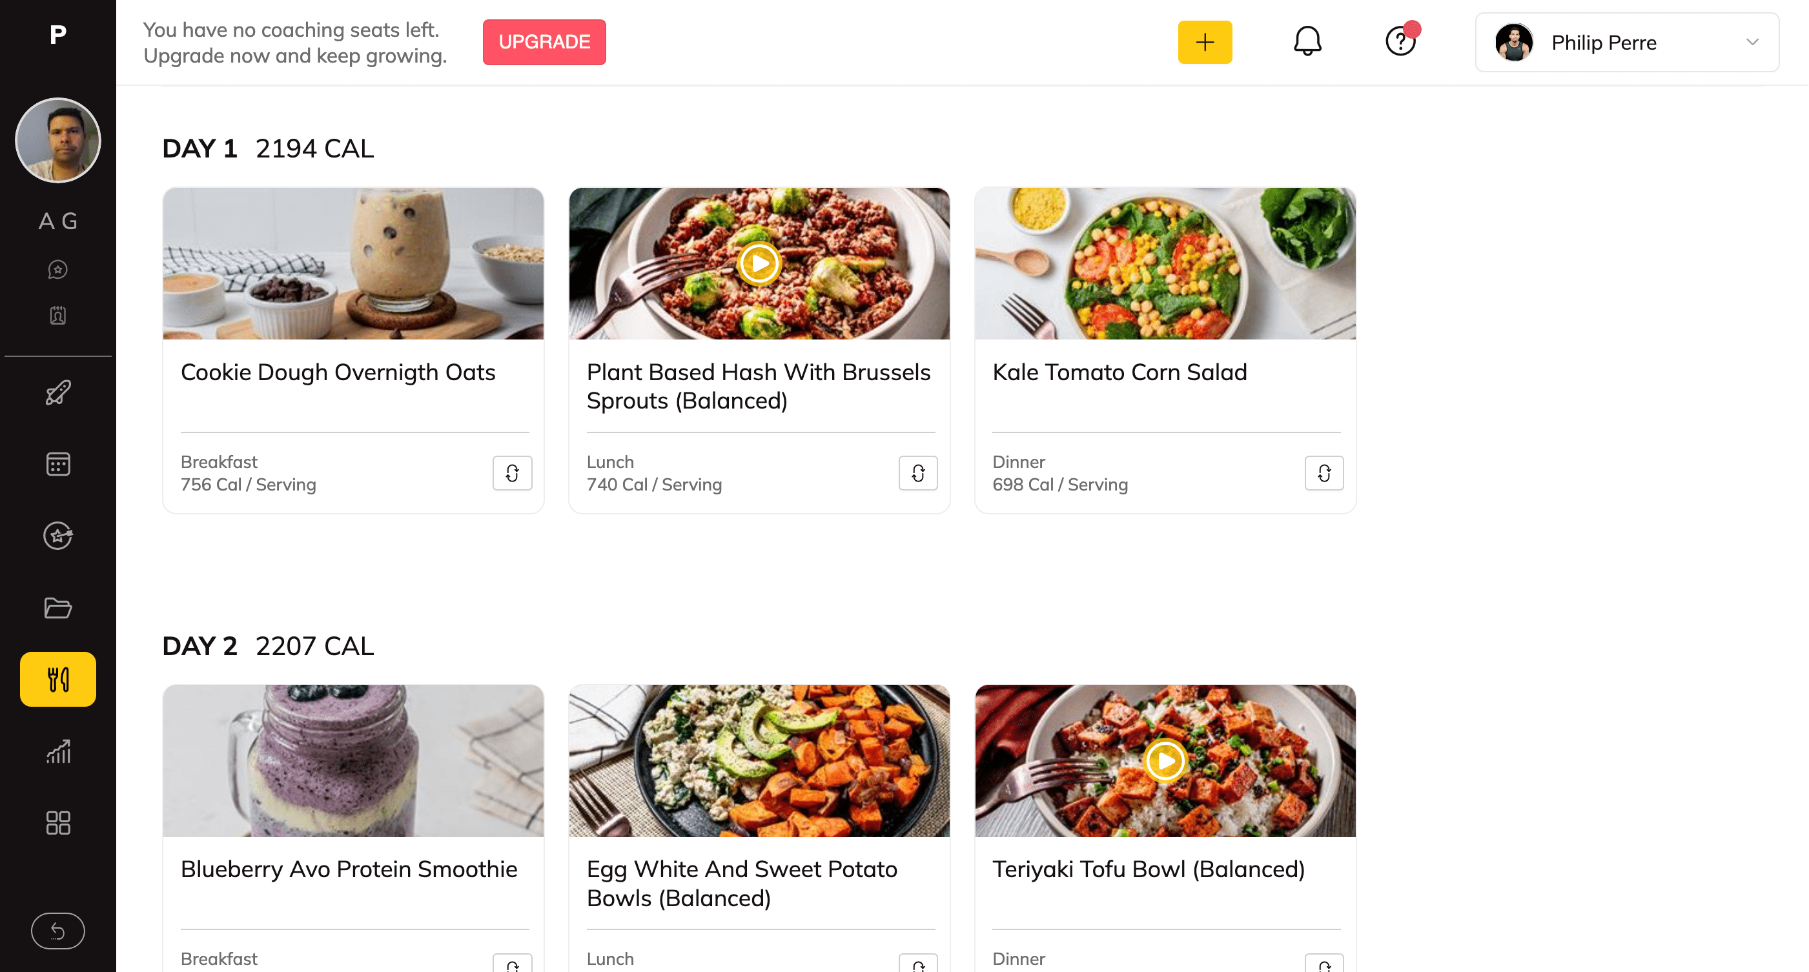Select the highlighted meal plan fork-knife icon
Screen dimensions: 1809x972
(x=57, y=678)
